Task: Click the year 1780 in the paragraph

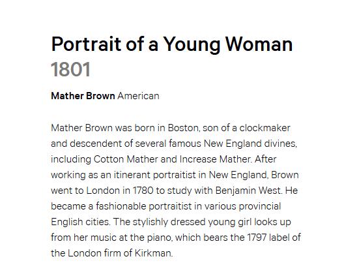Action: pyautogui.click(x=143, y=191)
